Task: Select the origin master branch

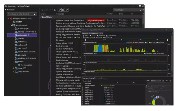Action: (19, 38)
